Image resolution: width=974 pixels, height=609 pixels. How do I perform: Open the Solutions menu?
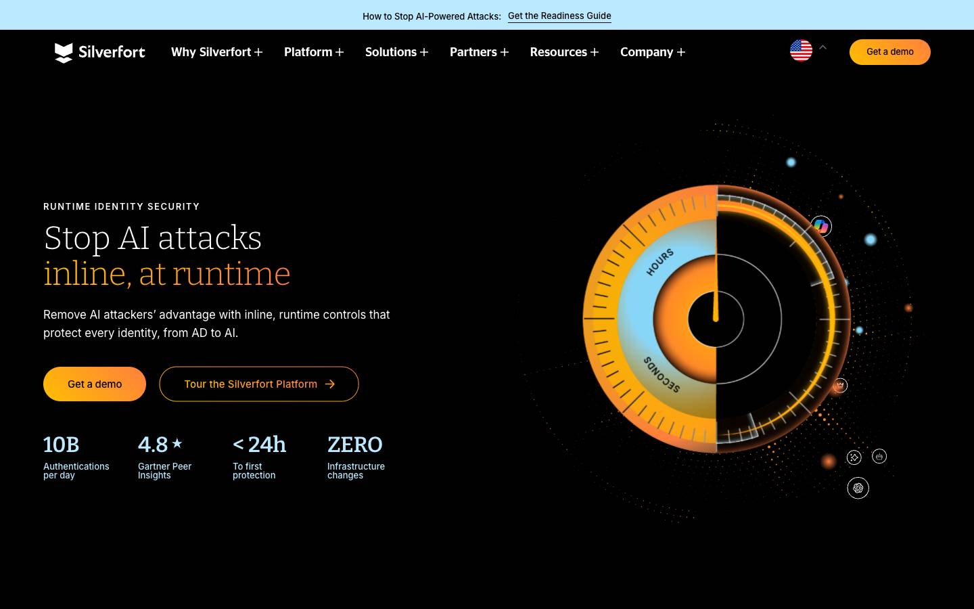point(397,52)
